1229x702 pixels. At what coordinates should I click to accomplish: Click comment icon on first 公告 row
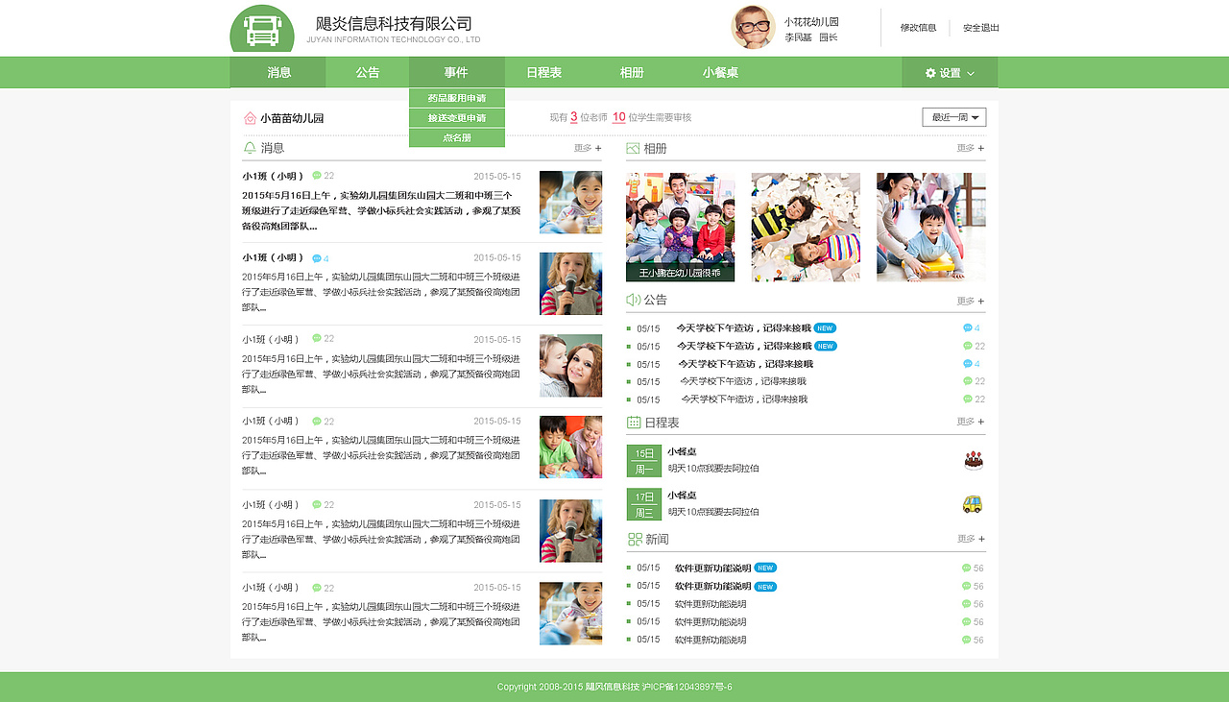coord(968,328)
